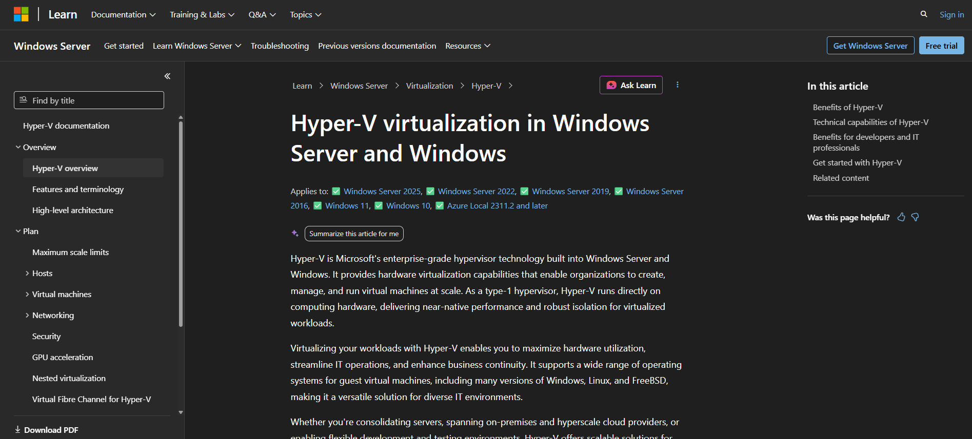This screenshot has width=972, height=439.
Task: Click the sidebar vertical scrollbar thumb
Action: point(181,223)
